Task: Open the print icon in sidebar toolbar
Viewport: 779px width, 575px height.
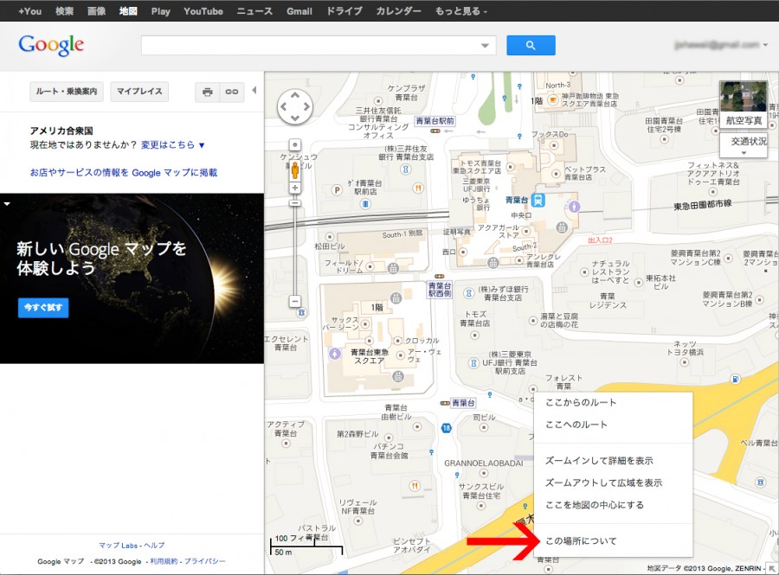Action: [208, 92]
